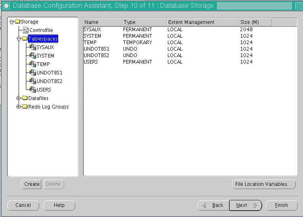303x217 pixels.
Task: Click the Name column header
Action: pos(103,22)
